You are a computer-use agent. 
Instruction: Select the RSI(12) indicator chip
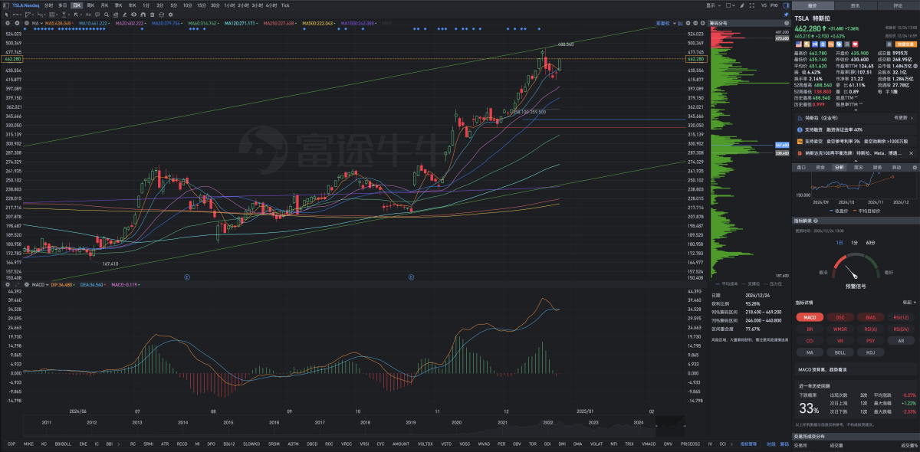coord(901,317)
